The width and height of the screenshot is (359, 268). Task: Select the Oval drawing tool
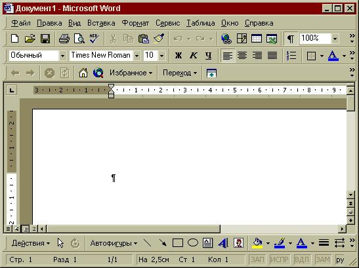click(x=193, y=243)
